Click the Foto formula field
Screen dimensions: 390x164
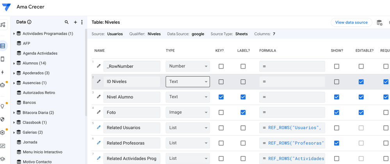(x=292, y=113)
